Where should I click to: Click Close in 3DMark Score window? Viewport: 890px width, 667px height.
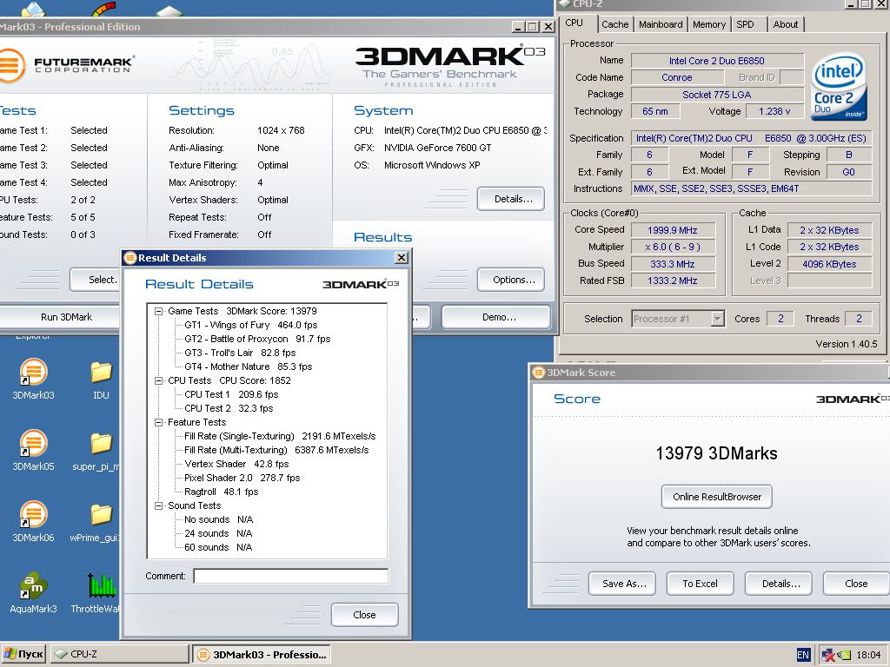(x=856, y=584)
